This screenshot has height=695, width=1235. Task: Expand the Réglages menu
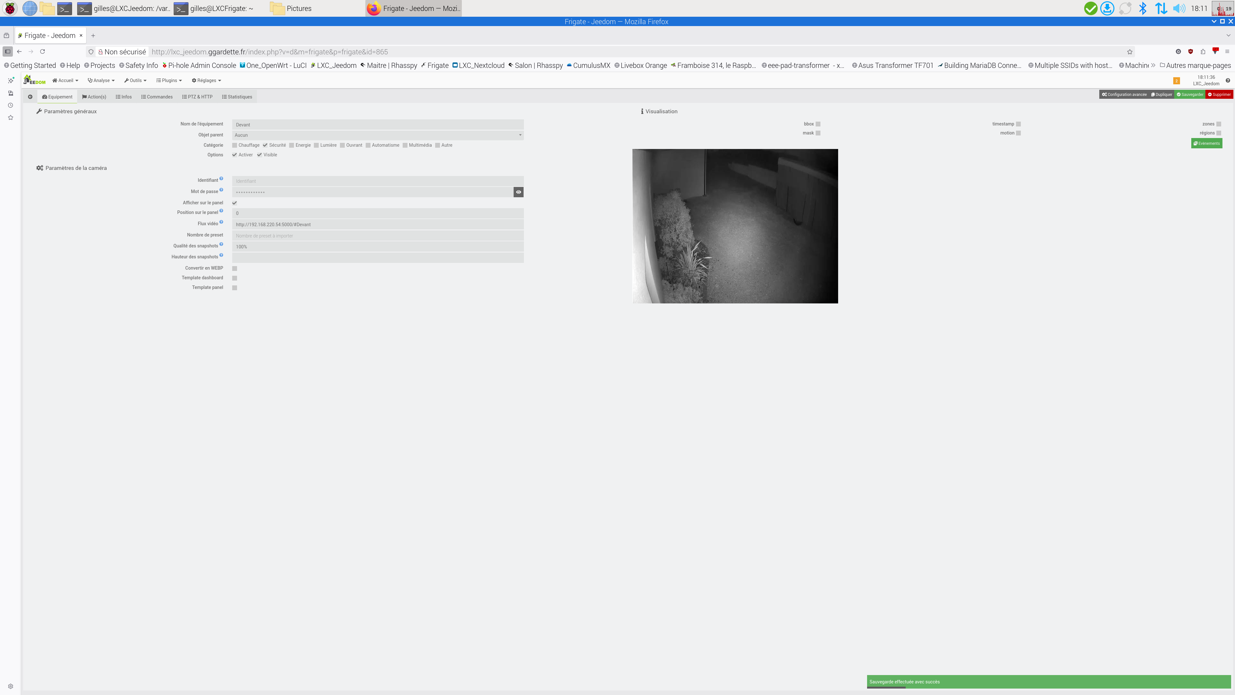pyautogui.click(x=206, y=80)
